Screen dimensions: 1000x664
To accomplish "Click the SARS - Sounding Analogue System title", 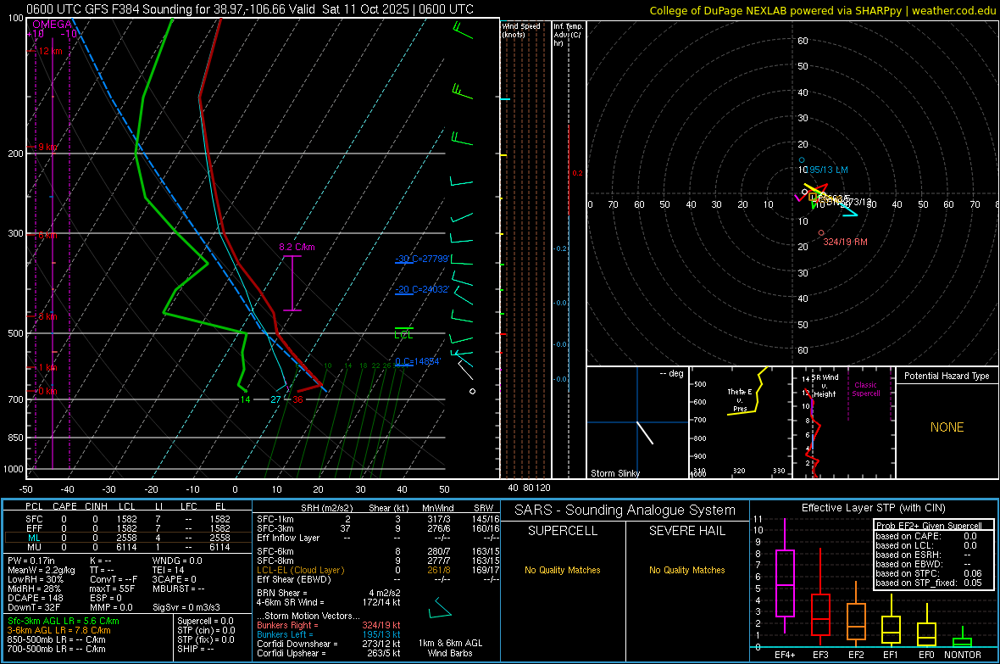I will [x=625, y=511].
